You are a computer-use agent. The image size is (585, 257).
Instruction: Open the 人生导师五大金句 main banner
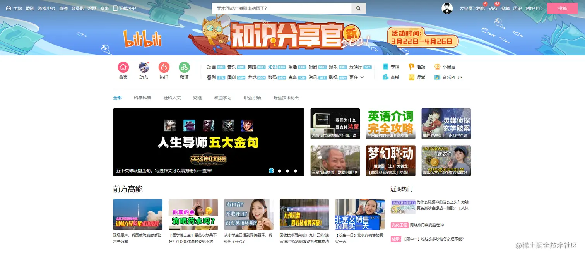209,142
